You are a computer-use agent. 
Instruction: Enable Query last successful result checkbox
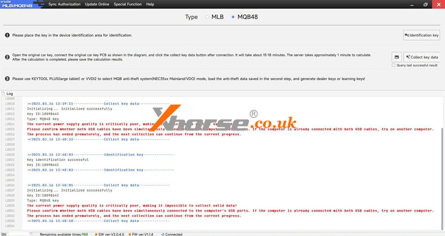tap(394, 66)
